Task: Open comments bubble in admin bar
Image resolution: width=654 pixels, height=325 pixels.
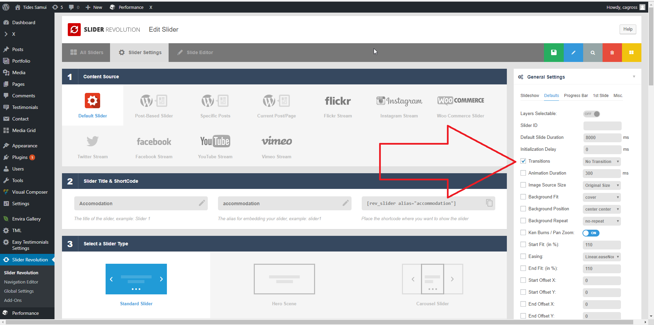Action: (x=74, y=7)
